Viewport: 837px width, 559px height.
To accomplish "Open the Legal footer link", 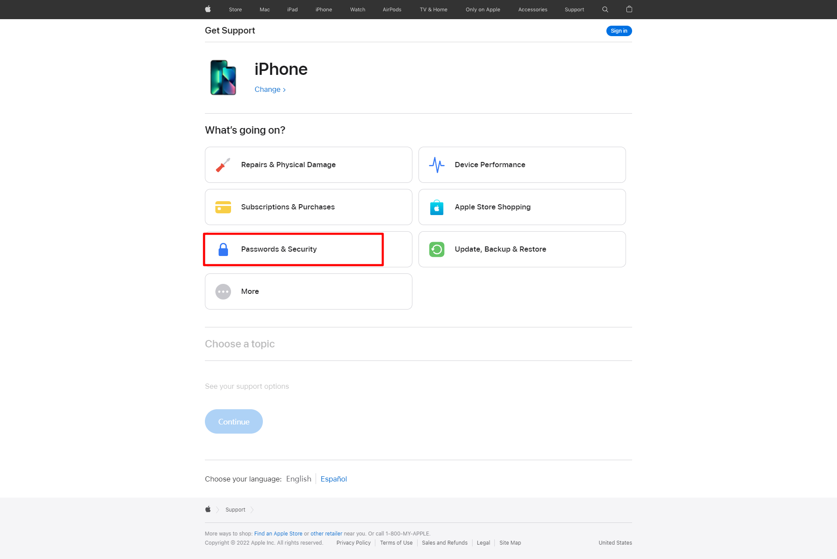I will (483, 543).
